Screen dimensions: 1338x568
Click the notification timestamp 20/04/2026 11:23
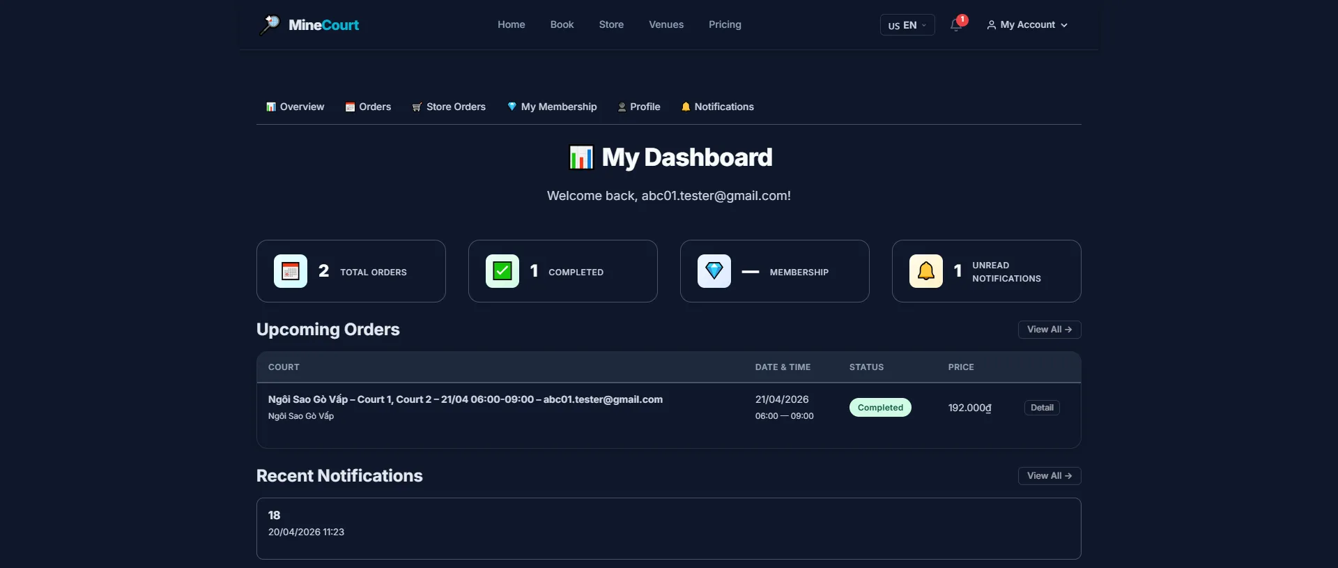(x=306, y=532)
